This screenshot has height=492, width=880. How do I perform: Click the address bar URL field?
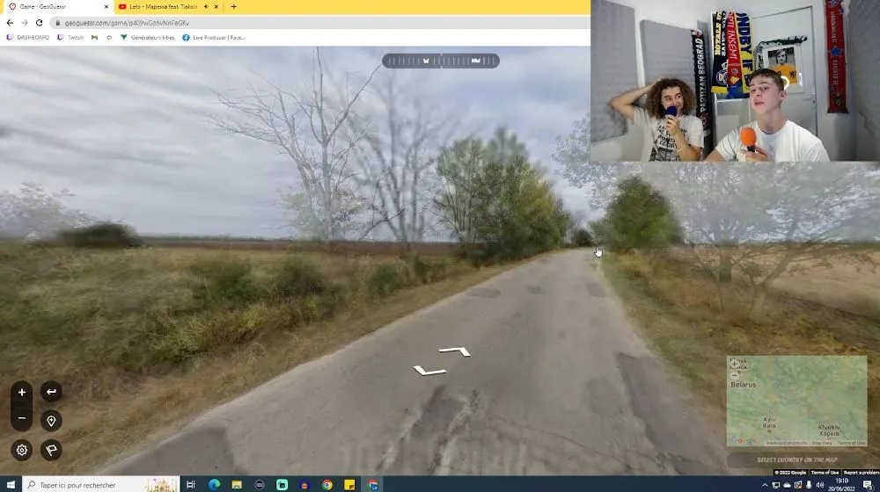pyautogui.click(x=264, y=23)
